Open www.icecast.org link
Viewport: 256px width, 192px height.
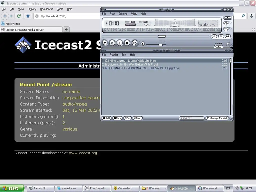83,153
